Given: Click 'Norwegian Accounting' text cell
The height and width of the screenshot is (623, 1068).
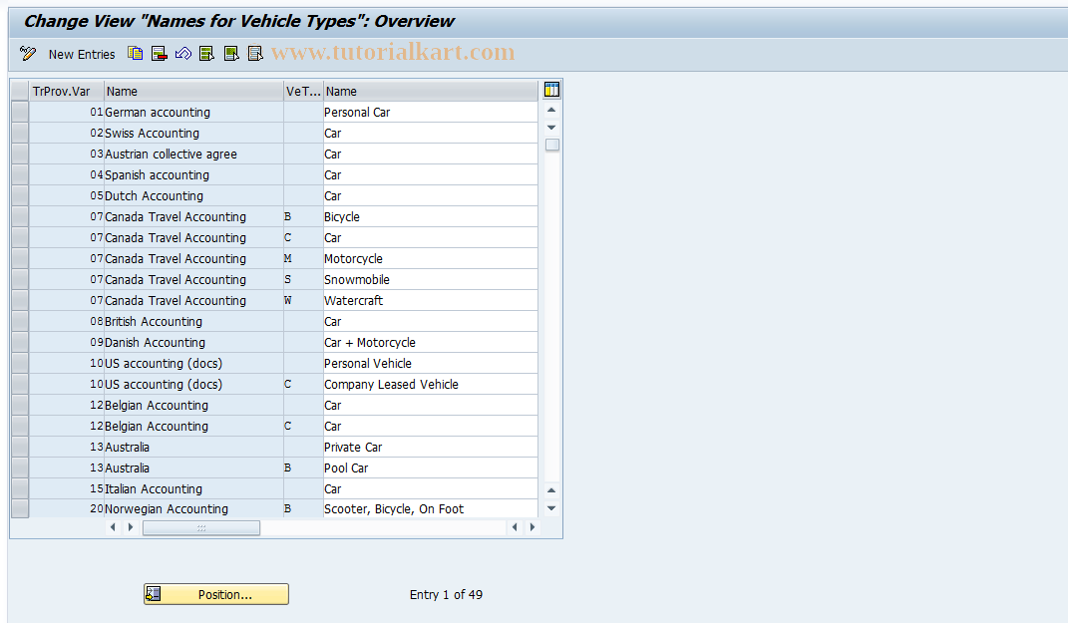Looking at the screenshot, I should (193, 508).
